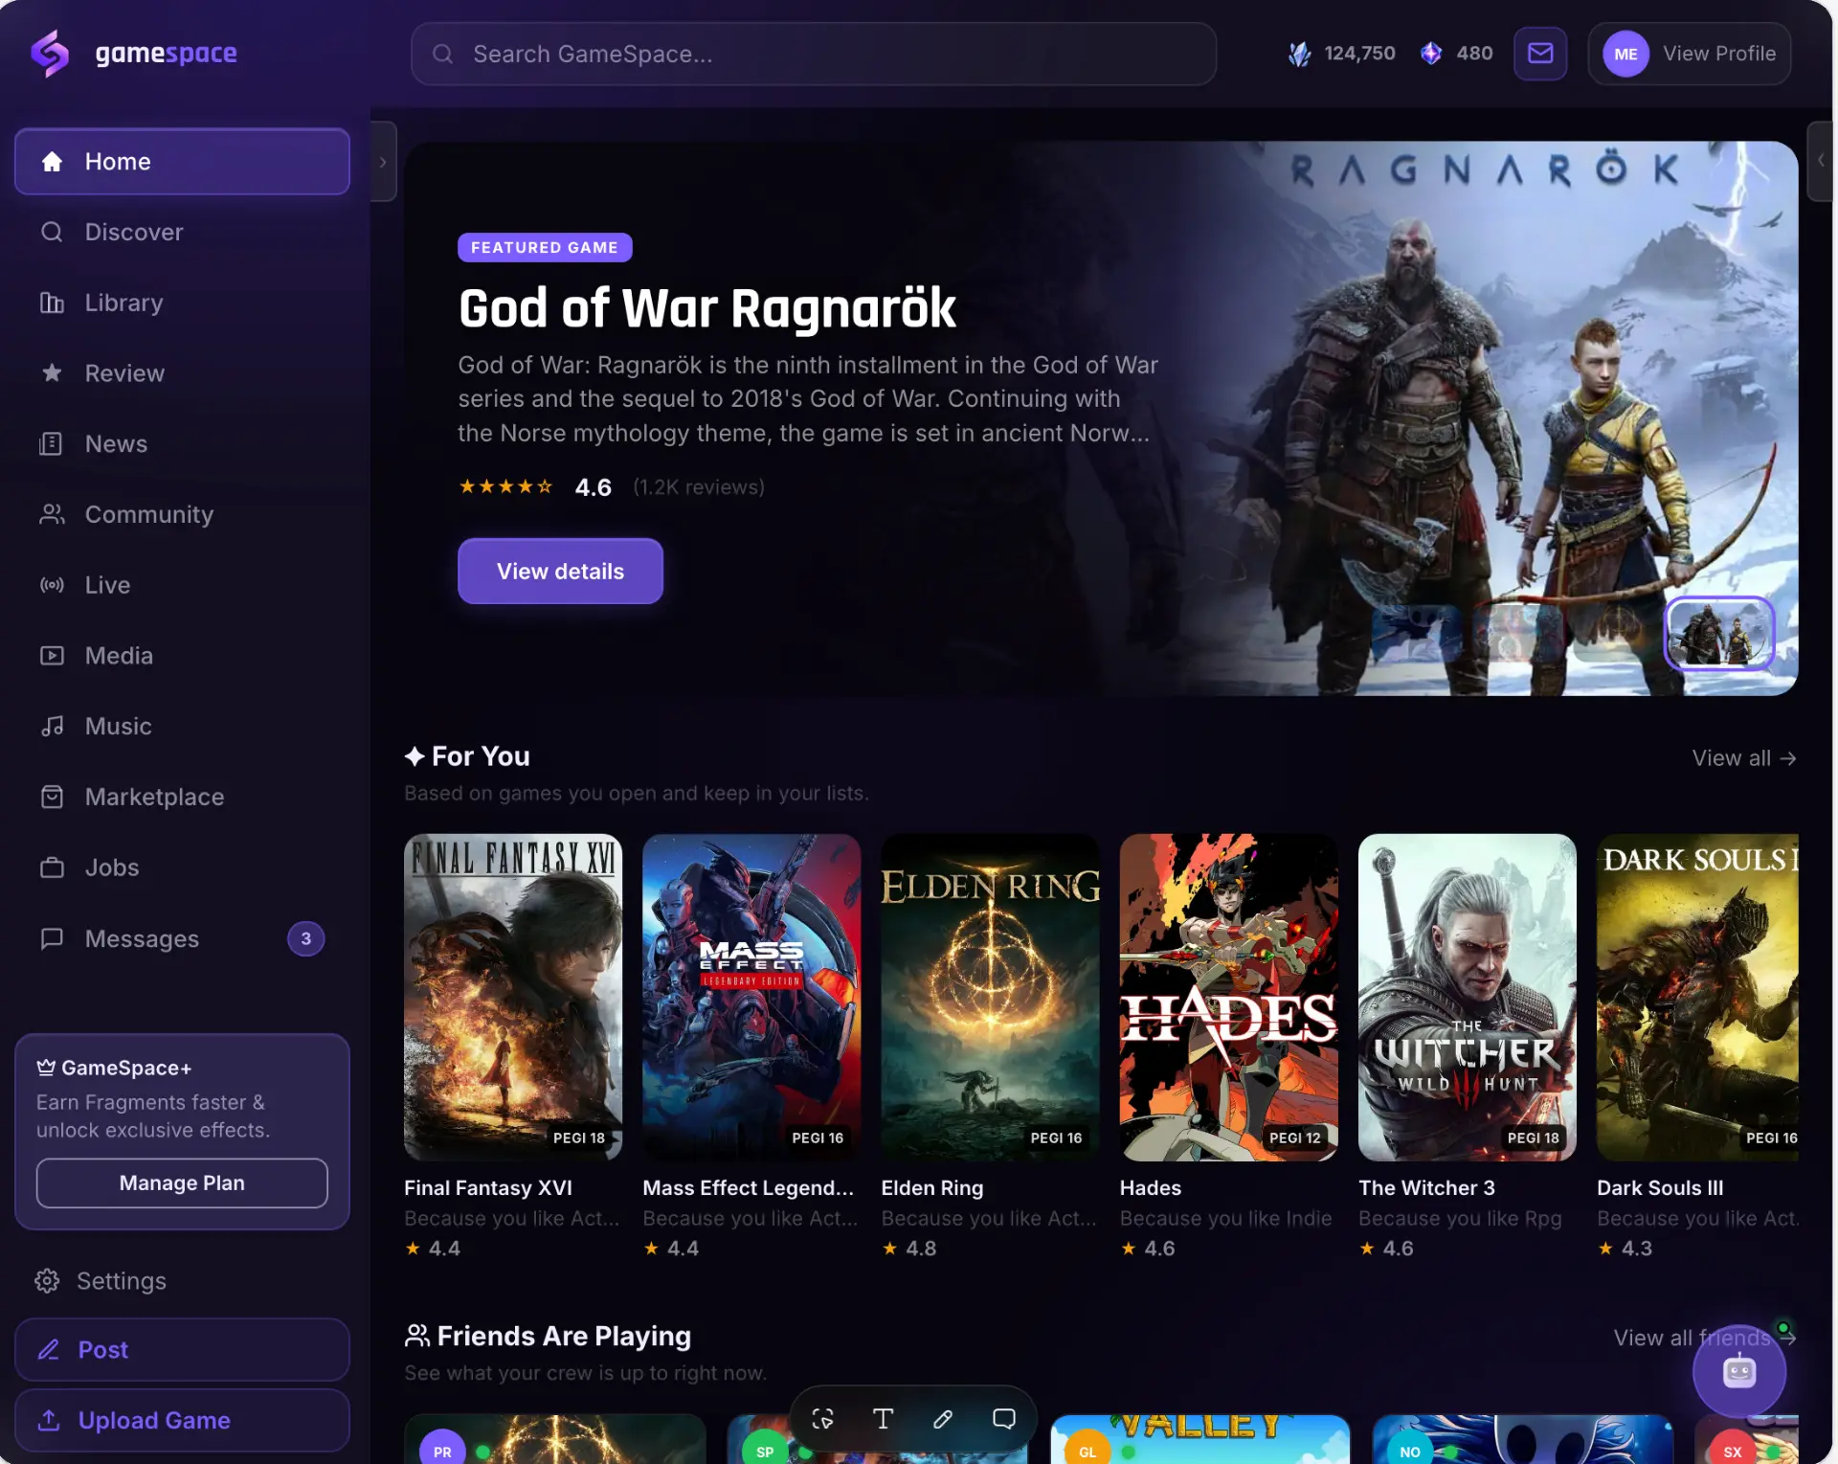The height and width of the screenshot is (1464, 1838).
Task: Open the Dark Souls III game card
Action: 1697,1046
